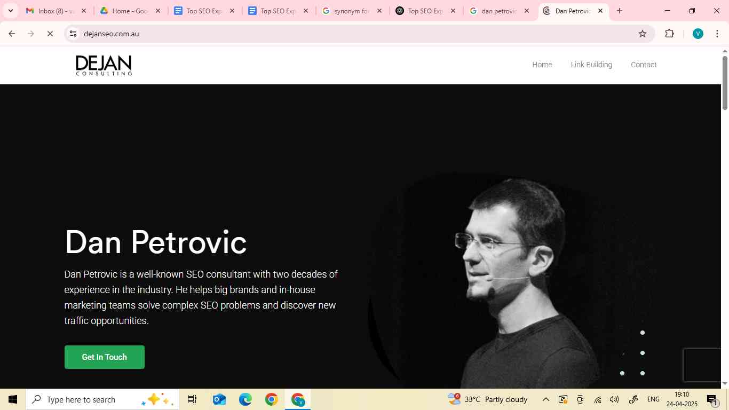Mute volume via the speaker tray icon
729x410 pixels.
(x=614, y=399)
